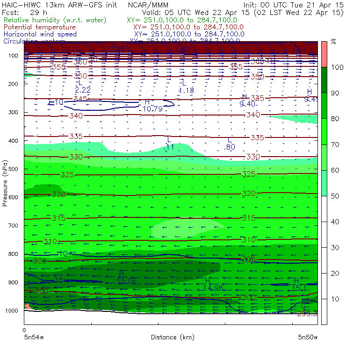
Task: Click the '15' wind speed contour label
Action: pos(59,280)
